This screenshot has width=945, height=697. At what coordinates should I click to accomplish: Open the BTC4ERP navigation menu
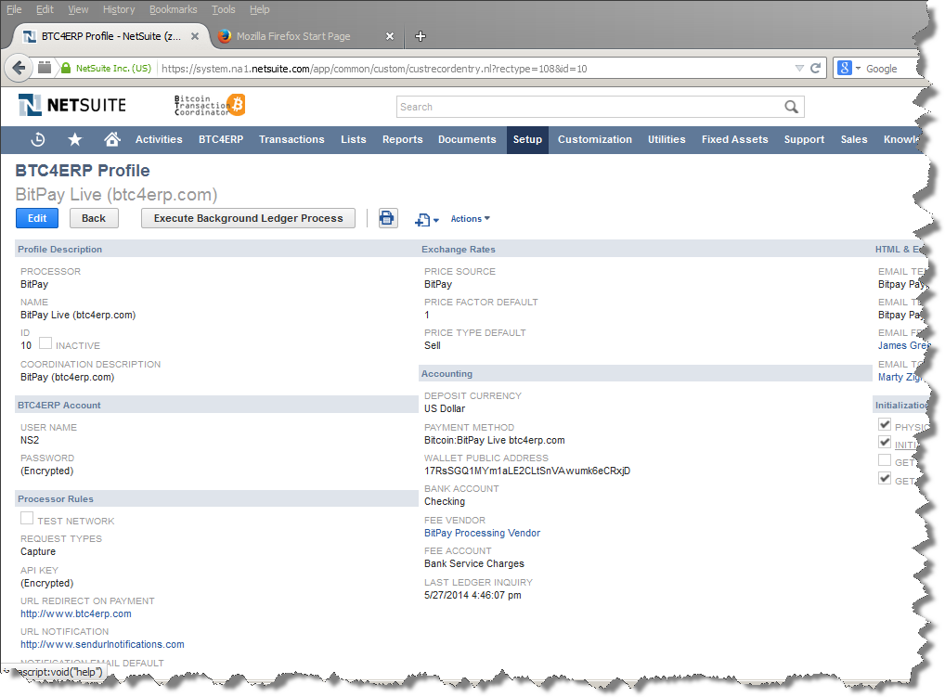tap(221, 140)
